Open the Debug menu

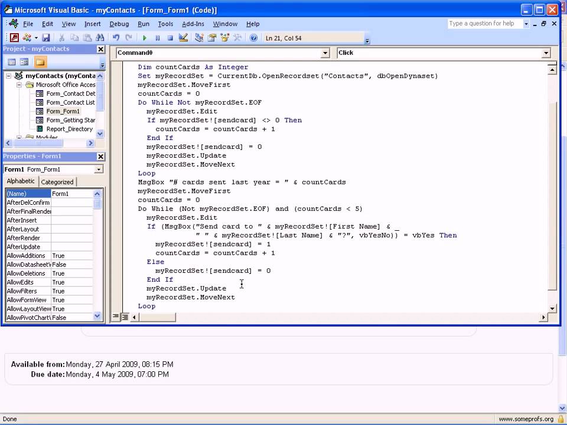coord(119,24)
